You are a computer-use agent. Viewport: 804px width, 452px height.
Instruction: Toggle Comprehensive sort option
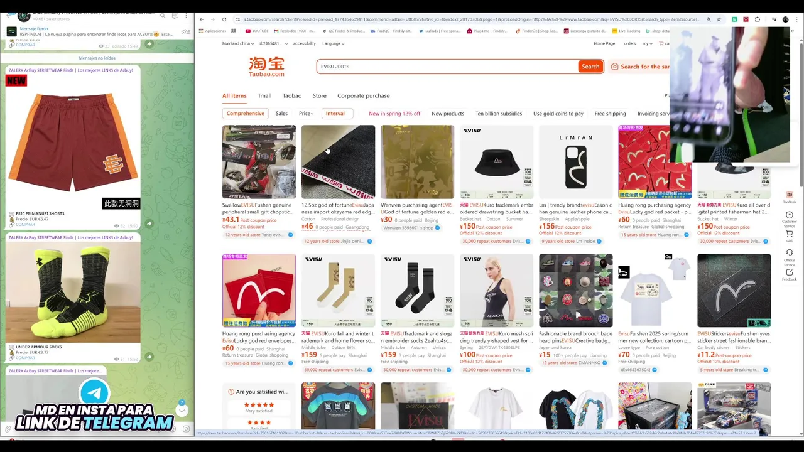(x=246, y=114)
